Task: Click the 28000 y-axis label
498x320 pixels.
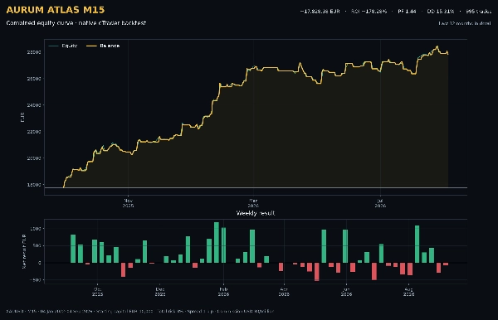Action: pyautogui.click(x=34, y=52)
